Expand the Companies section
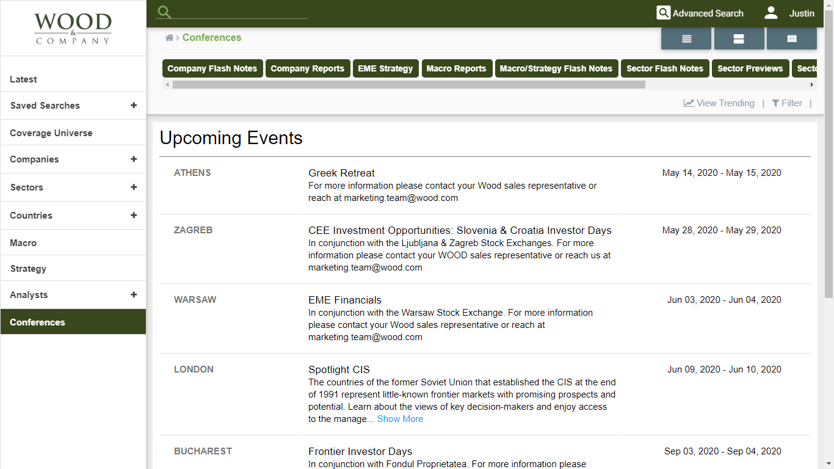 [134, 159]
